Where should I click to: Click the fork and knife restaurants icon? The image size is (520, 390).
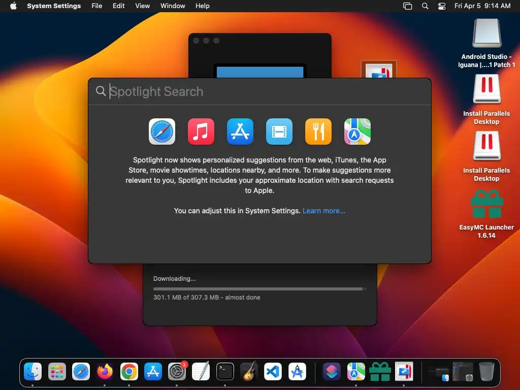pyautogui.click(x=318, y=132)
